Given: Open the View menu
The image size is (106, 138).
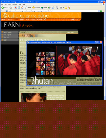Looking at the screenshot, I should coord(9,4).
